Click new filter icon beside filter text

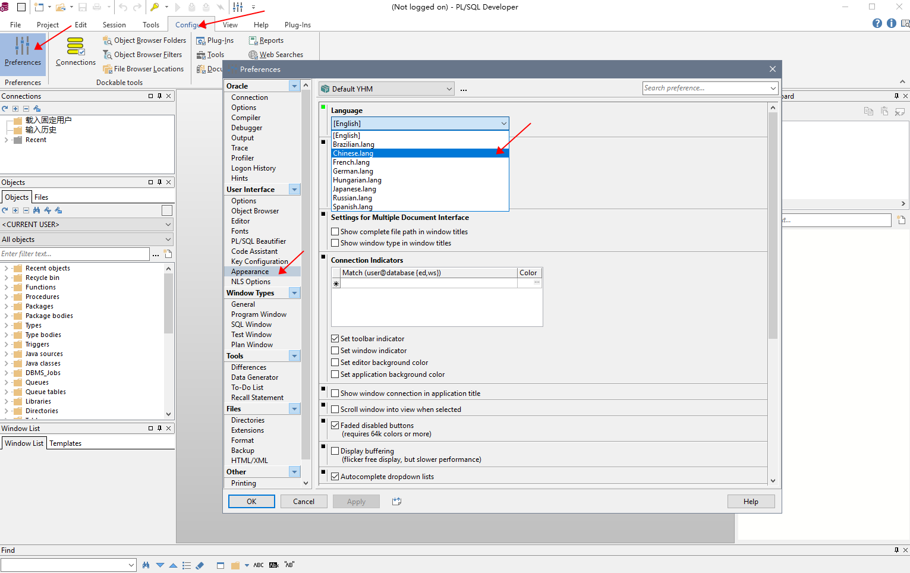pos(168,254)
